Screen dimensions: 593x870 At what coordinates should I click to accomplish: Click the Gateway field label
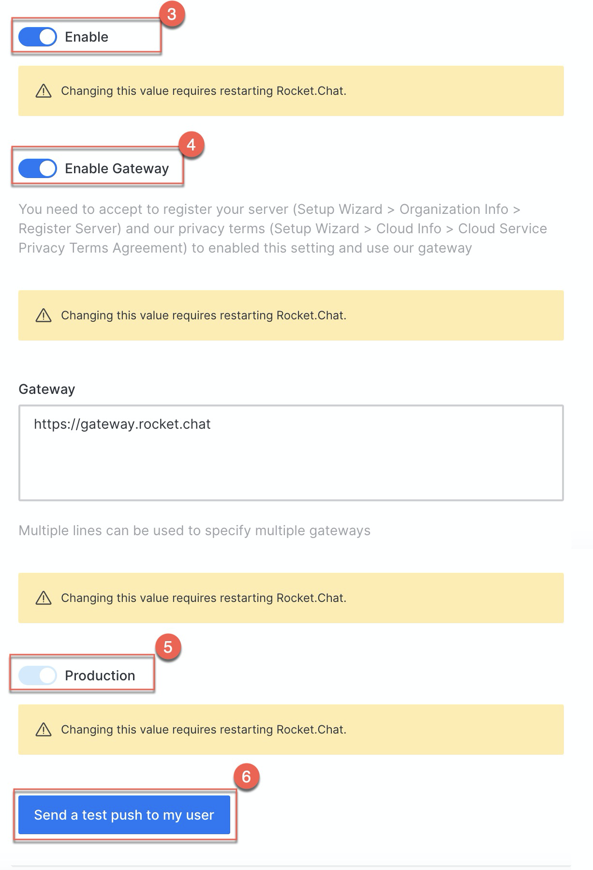click(47, 390)
